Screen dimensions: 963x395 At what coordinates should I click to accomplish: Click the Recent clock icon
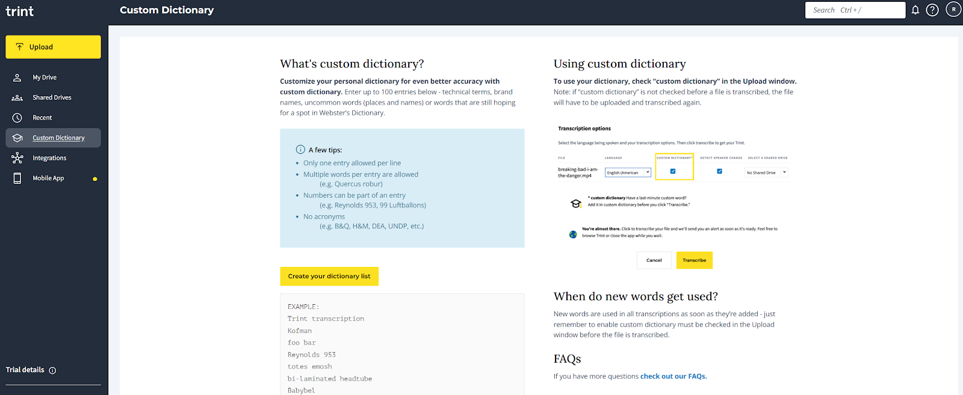17,118
